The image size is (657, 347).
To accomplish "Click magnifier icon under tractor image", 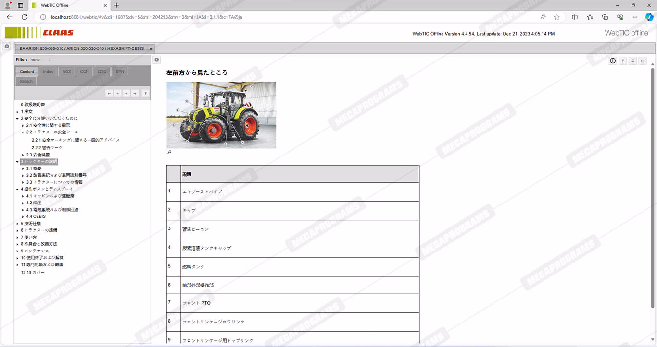I will pyautogui.click(x=169, y=152).
